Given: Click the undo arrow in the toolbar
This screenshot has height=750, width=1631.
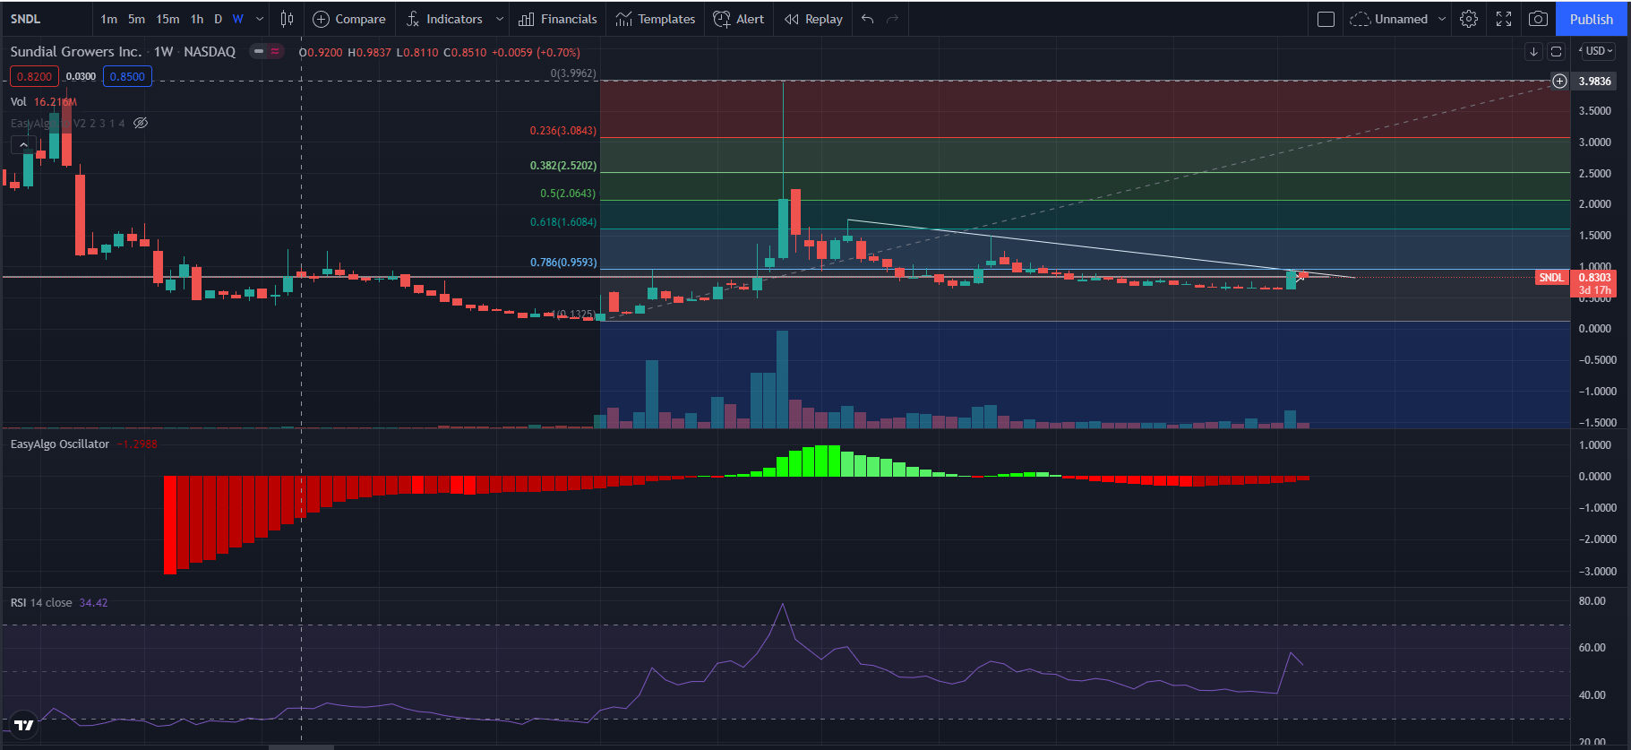Looking at the screenshot, I should (x=867, y=19).
